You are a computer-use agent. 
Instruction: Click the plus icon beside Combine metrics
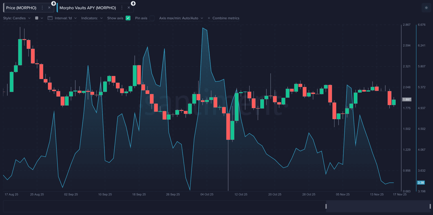[x=209, y=18]
